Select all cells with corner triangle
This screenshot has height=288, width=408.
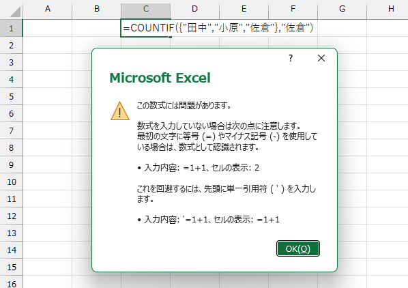pos(12,10)
